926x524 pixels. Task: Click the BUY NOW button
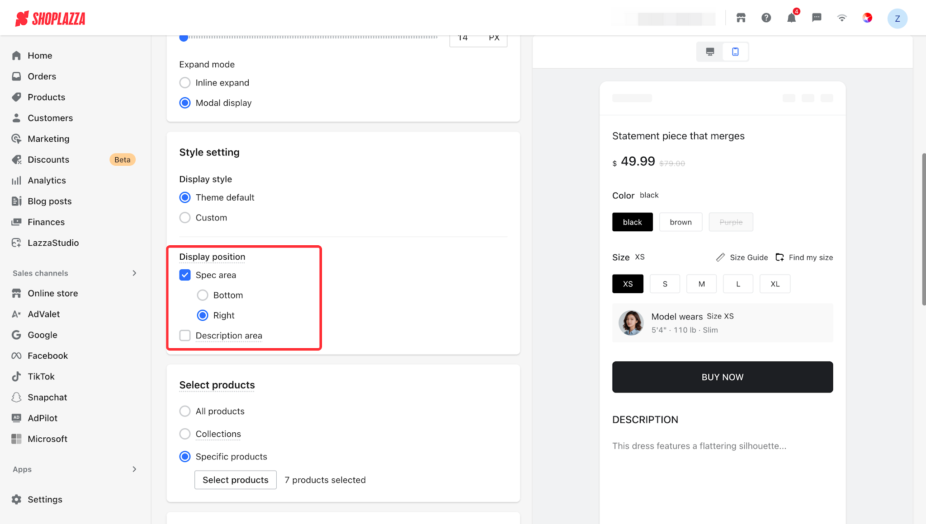pyautogui.click(x=723, y=377)
